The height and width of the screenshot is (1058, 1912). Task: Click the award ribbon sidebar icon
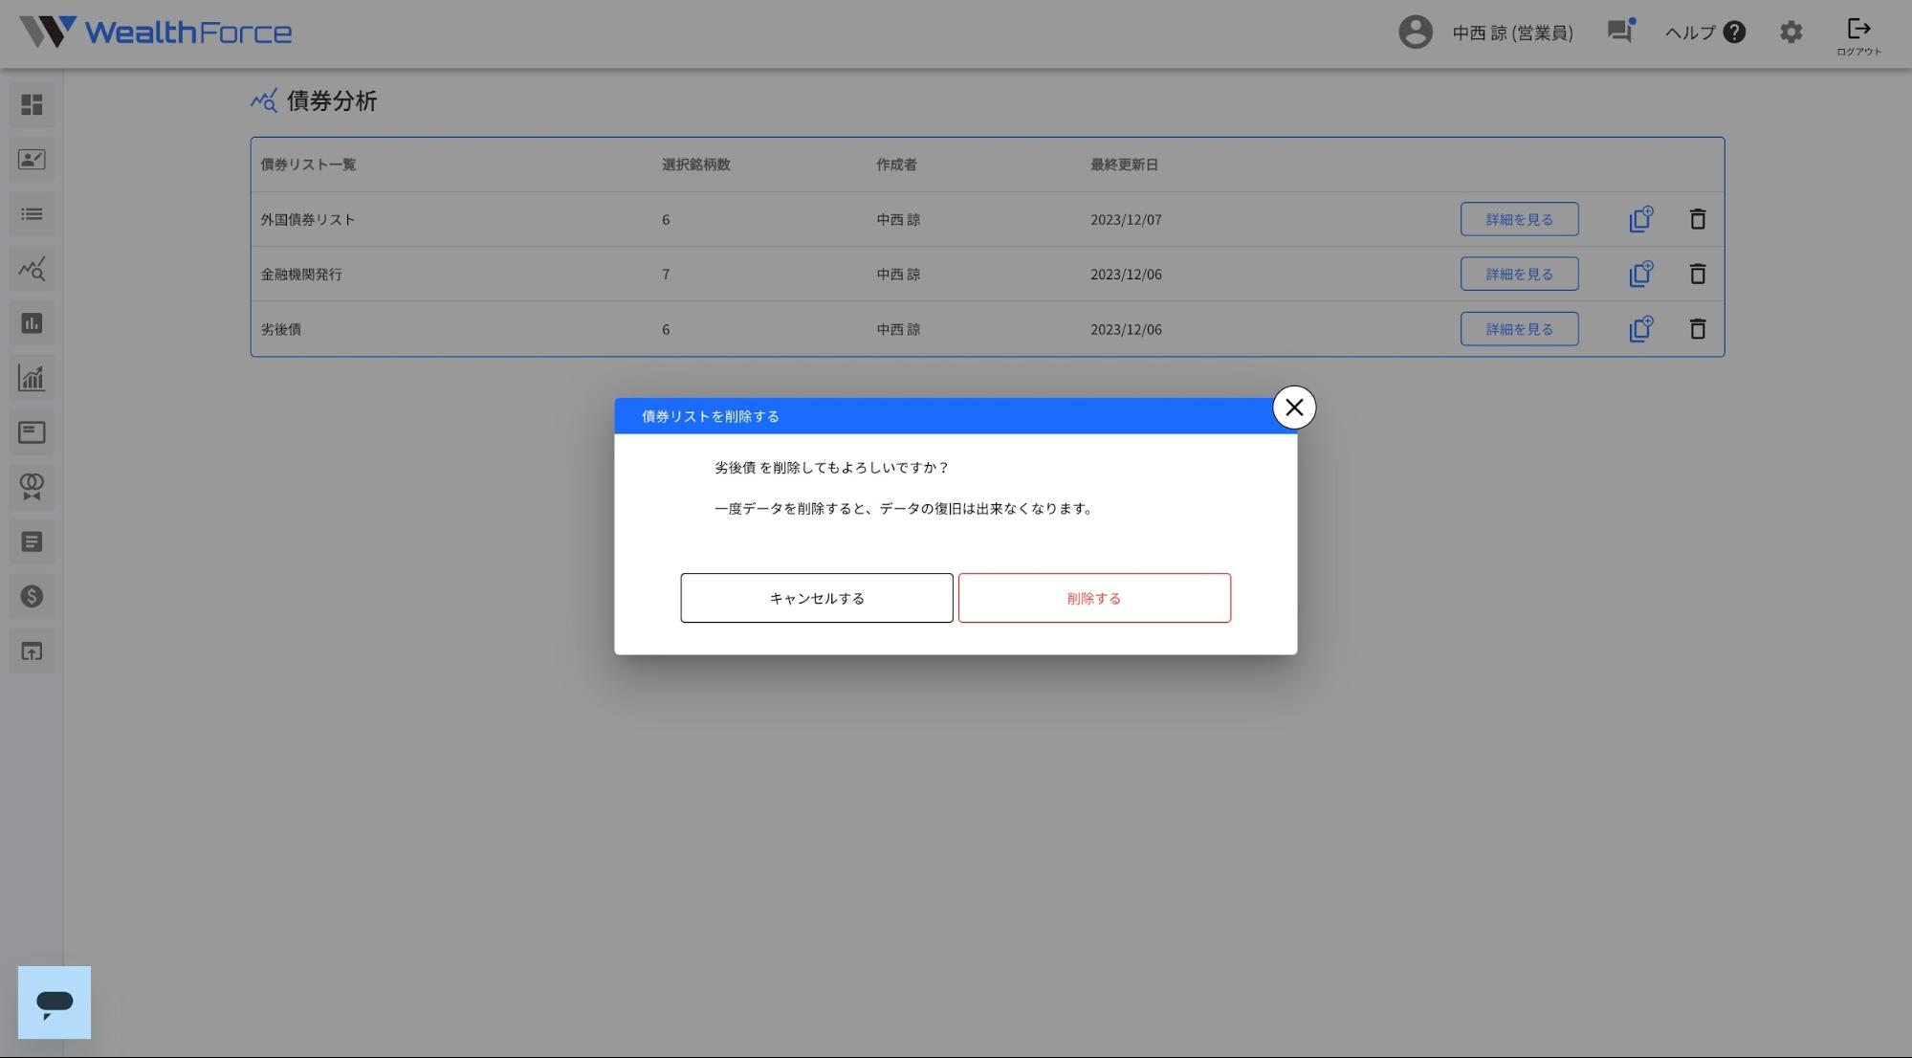[32, 487]
